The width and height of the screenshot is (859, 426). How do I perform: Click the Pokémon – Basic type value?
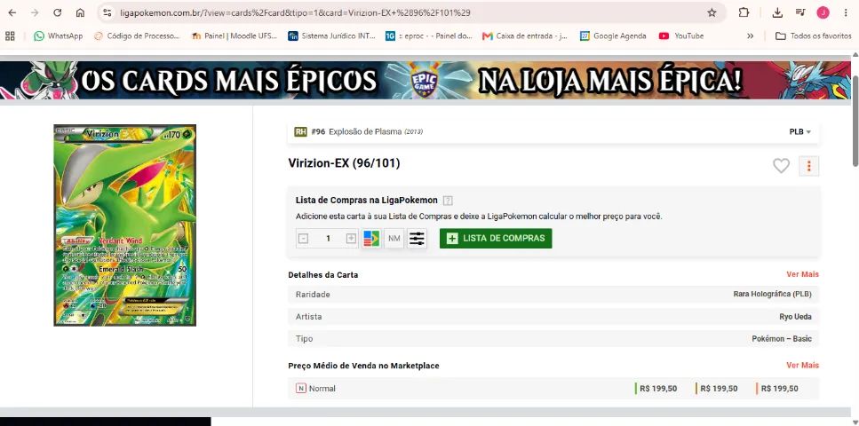click(x=782, y=339)
